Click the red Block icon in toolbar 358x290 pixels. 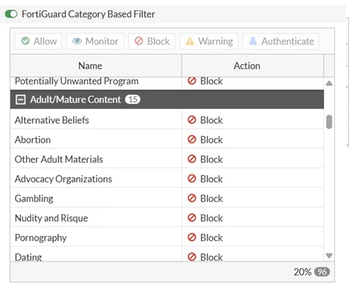[139, 41]
